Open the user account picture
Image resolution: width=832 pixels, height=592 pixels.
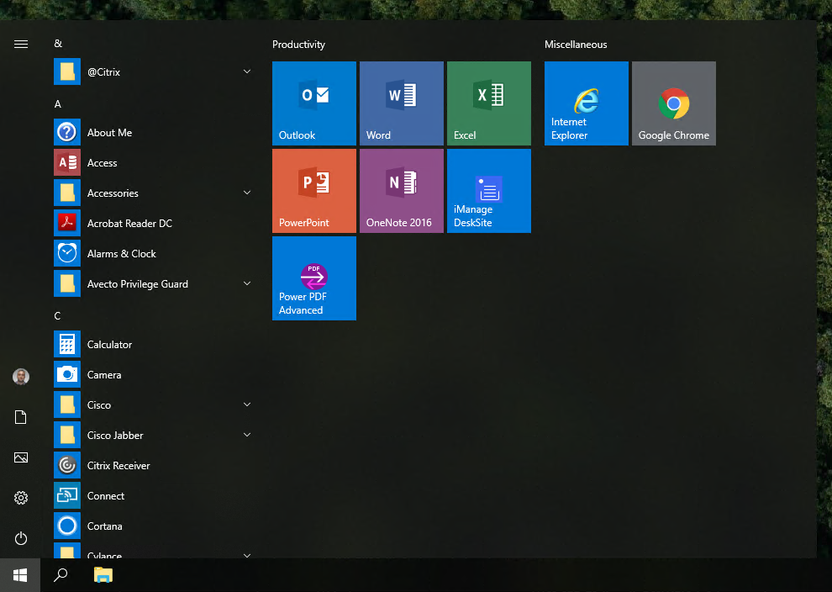tap(21, 377)
